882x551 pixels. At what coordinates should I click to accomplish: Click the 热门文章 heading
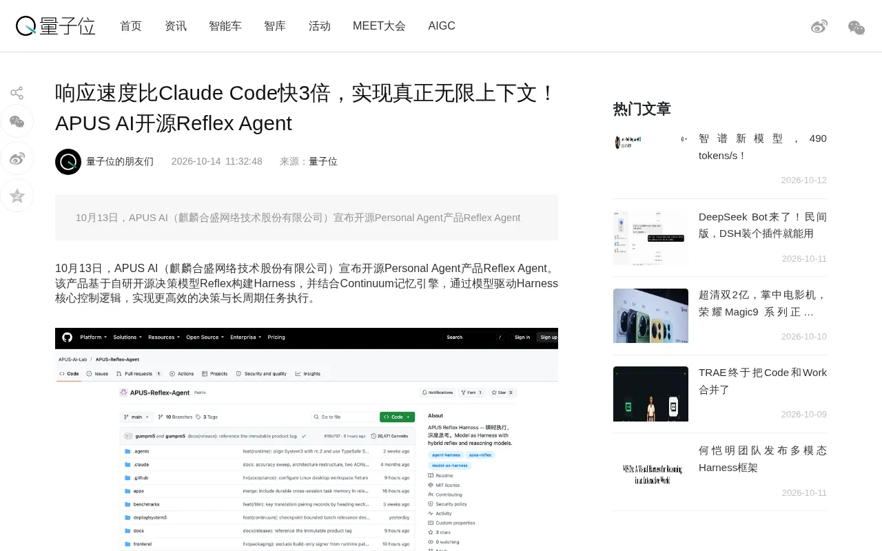tap(642, 109)
